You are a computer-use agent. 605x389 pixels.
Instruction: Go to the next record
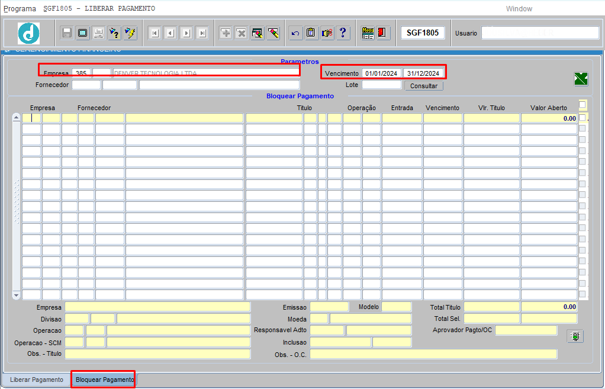pyautogui.click(x=186, y=33)
